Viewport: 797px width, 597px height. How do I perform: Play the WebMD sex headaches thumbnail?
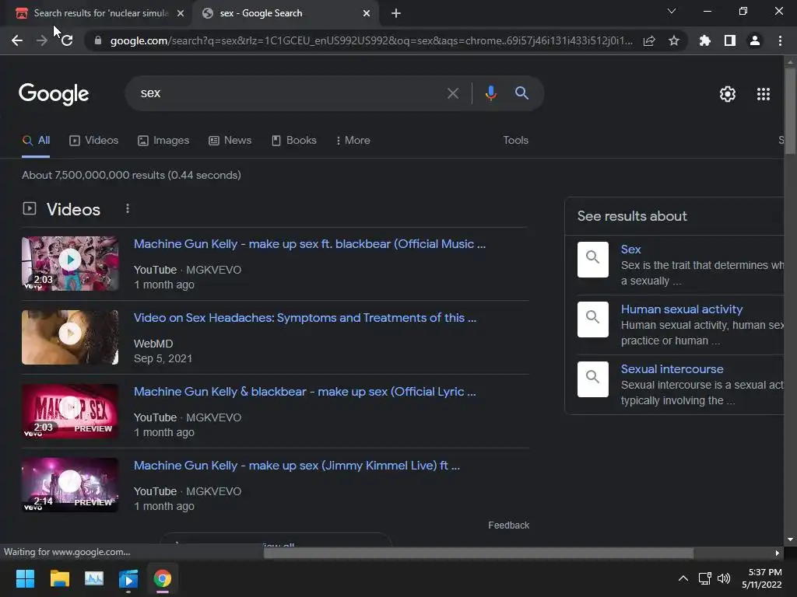click(x=70, y=337)
